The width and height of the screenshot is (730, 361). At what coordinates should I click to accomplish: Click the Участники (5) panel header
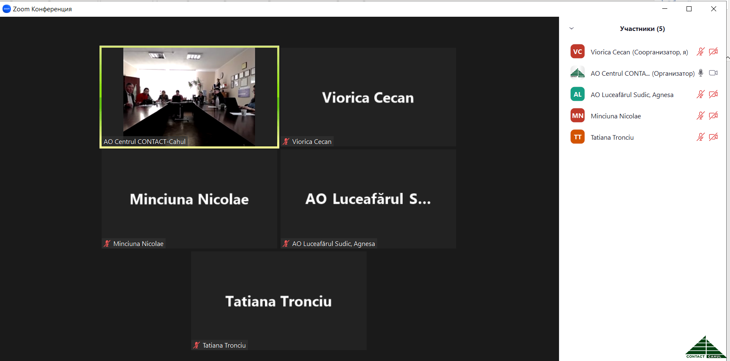tap(642, 29)
